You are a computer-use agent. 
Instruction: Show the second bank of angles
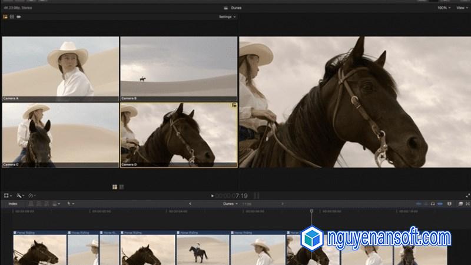click(x=122, y=187)
